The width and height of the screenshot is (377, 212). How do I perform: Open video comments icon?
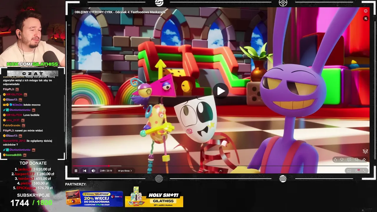[349, 160]
